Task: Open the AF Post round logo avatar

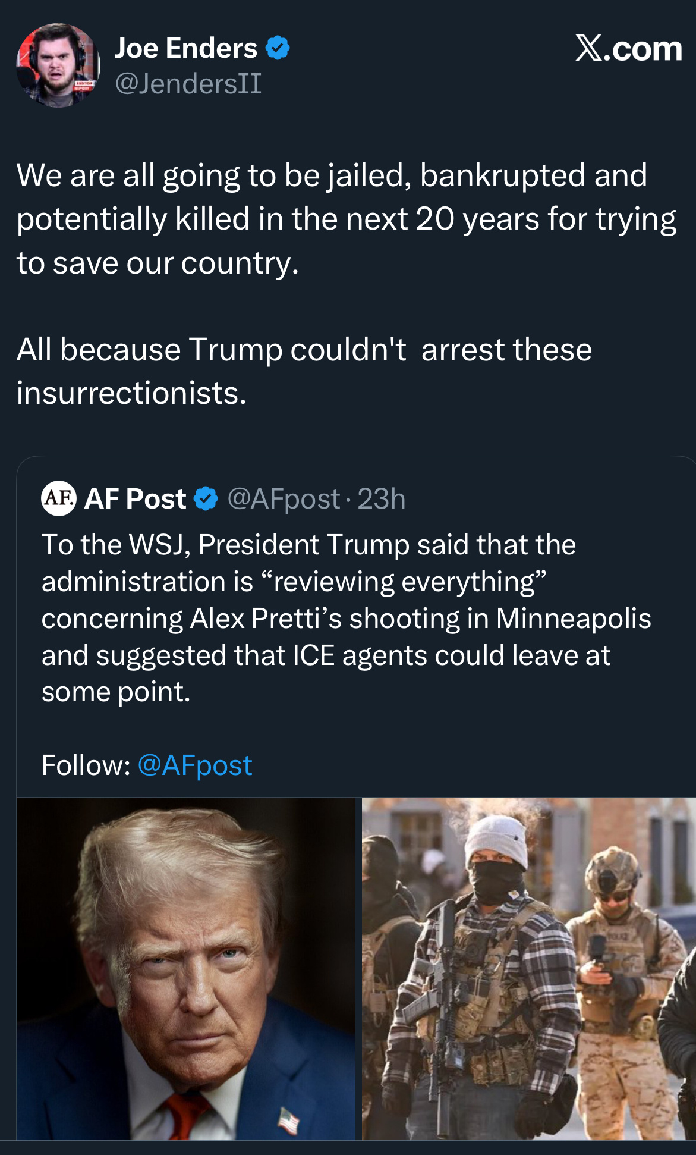Action: tap(58, 498)
